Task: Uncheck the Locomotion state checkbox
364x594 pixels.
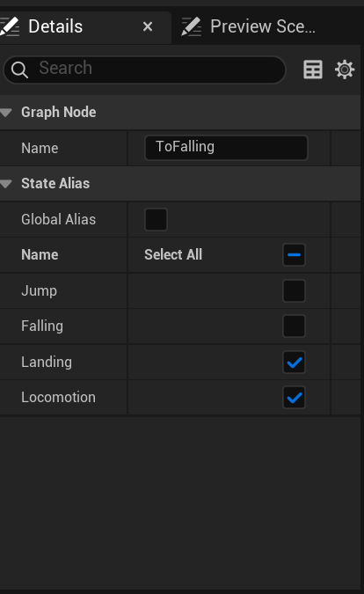Action: point(294,398)
